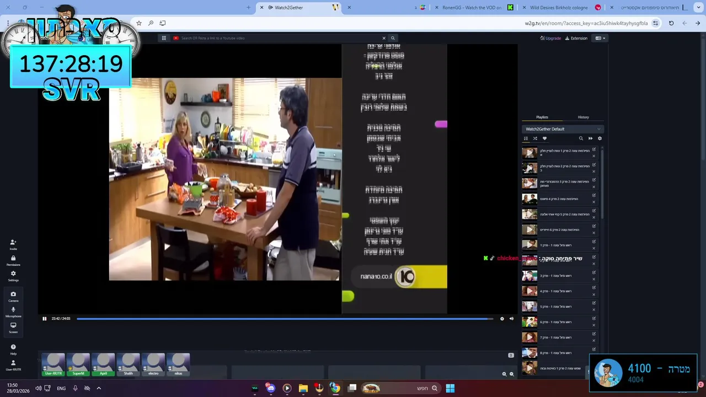The image size is (706, 397).
Task: Bookmark this page with star icon
Action: click(139, 23)
